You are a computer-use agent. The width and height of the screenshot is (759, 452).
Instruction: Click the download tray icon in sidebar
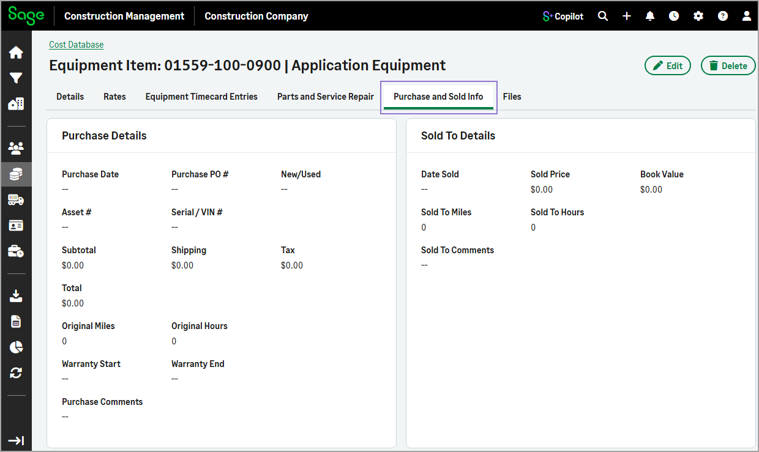(x=16, y=296)
